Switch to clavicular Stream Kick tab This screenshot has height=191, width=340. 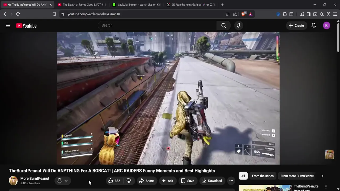(x=136, y=5)
